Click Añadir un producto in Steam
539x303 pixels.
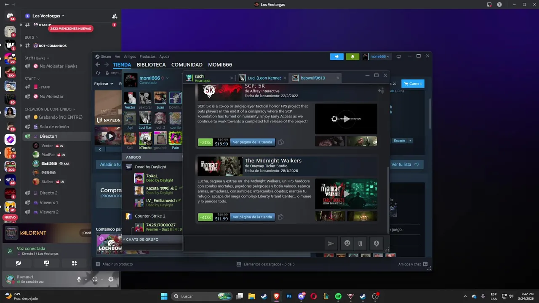[114, 264]
